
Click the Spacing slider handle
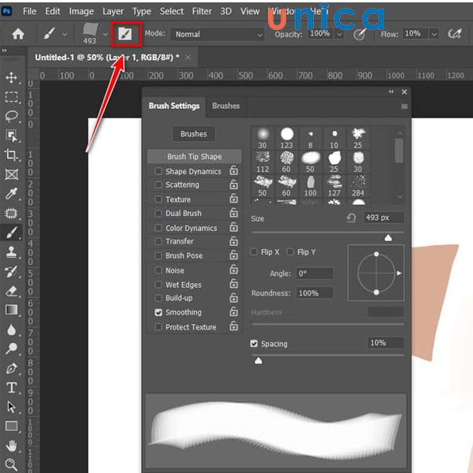click(259, 361)
